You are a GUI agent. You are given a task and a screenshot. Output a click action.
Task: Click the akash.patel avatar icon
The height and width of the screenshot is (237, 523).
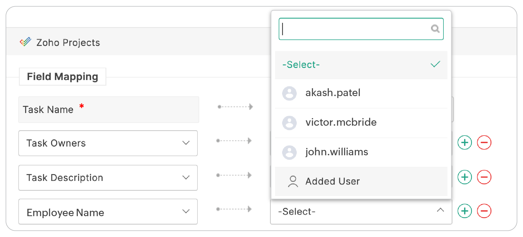(x=289, y=93)
